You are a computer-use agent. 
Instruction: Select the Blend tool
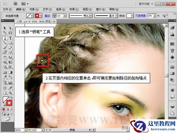[x=10, y=77]
